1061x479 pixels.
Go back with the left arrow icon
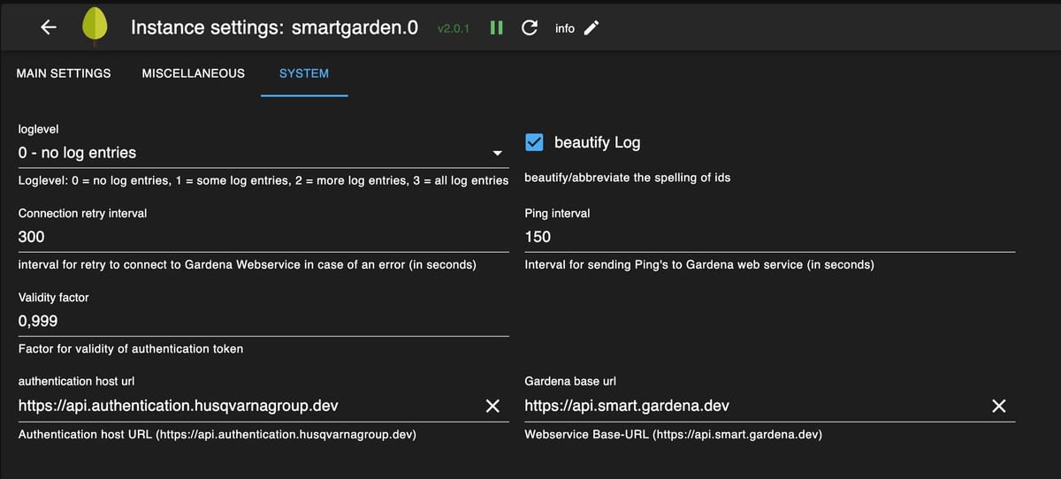(x=49, y=27)
